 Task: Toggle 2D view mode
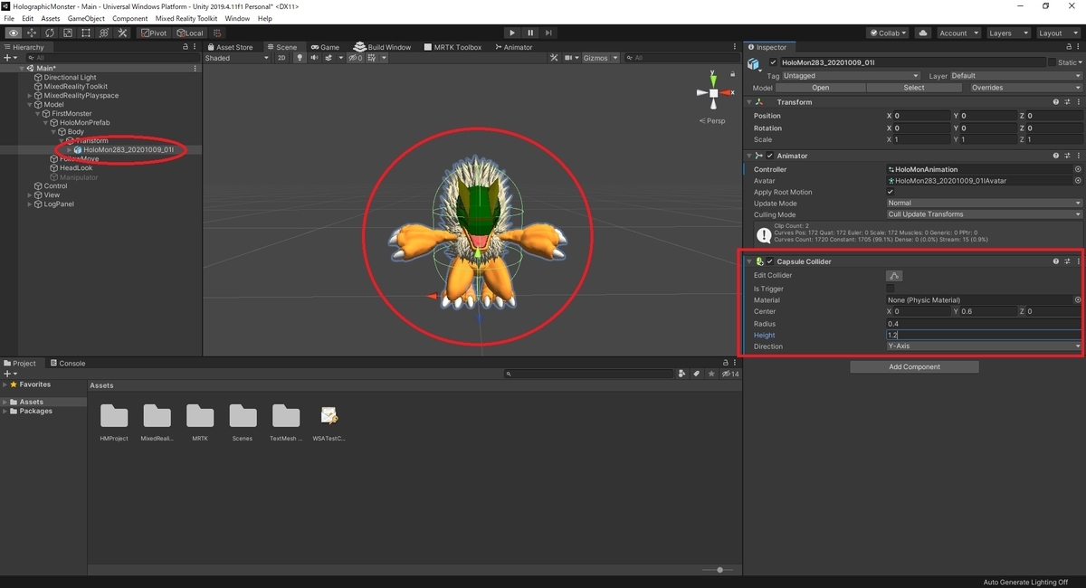coord(281,58)
